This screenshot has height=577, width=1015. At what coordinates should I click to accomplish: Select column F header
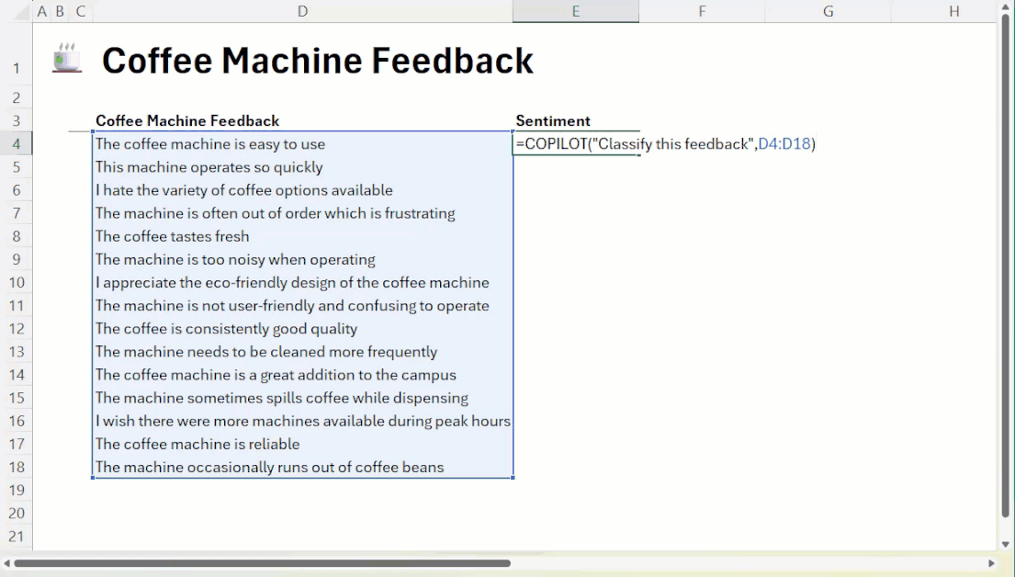coord(702,11)
